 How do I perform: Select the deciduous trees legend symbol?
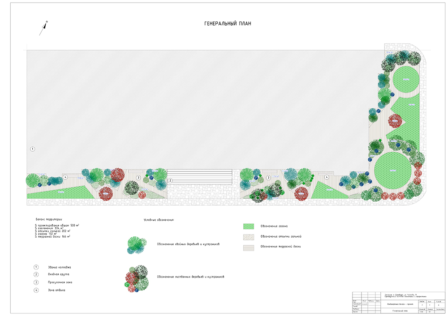(137, 278)
